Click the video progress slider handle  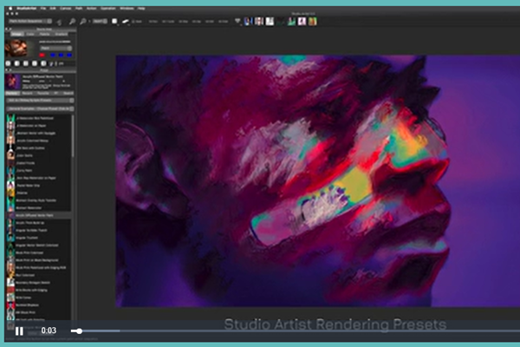(79, 331)
